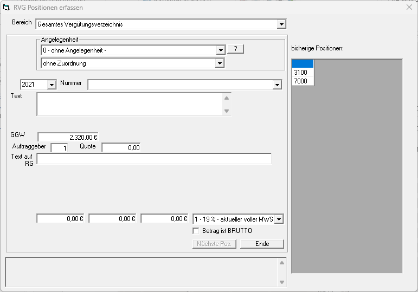Click the Text field scroll up arrow
Image resolution: width=418 pixels, height=292 pixels.
227,98
